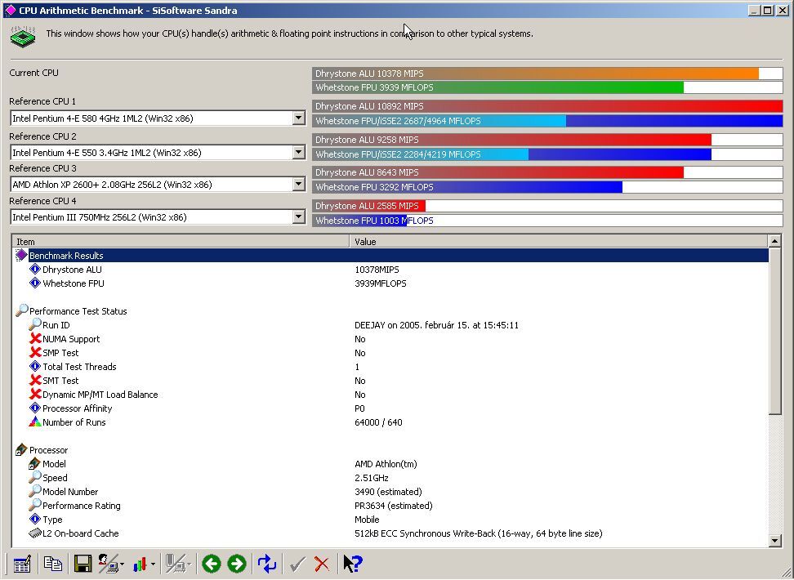Click the user and computer toolbar icon
794x580 pixels.
coord(109,564)
